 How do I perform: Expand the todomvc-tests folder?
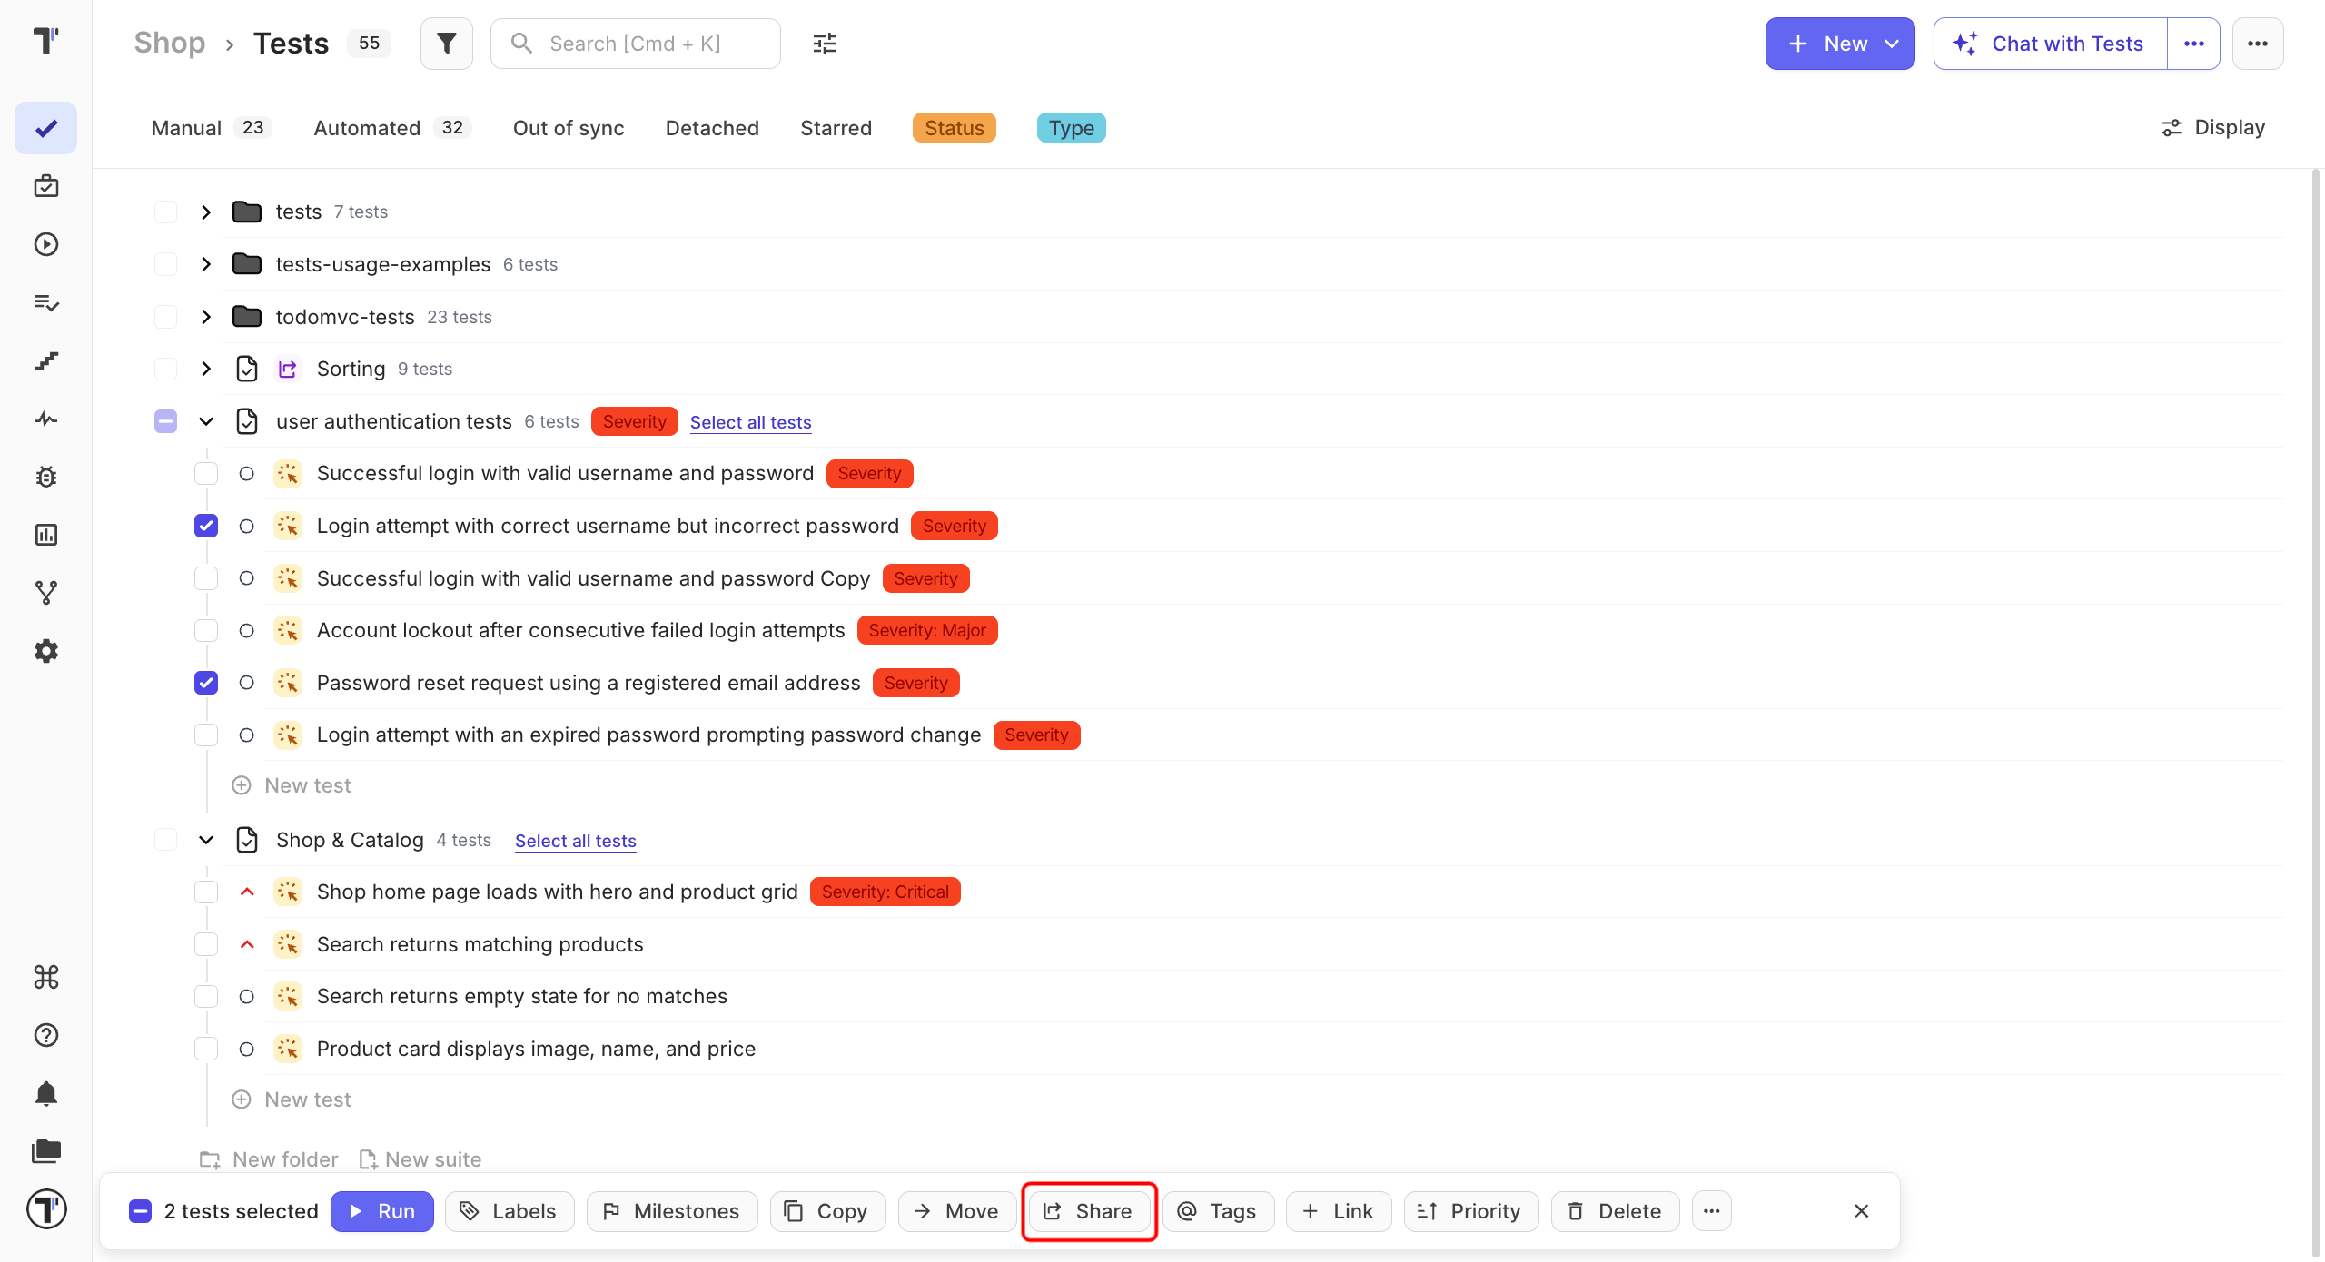coord(206,317)
